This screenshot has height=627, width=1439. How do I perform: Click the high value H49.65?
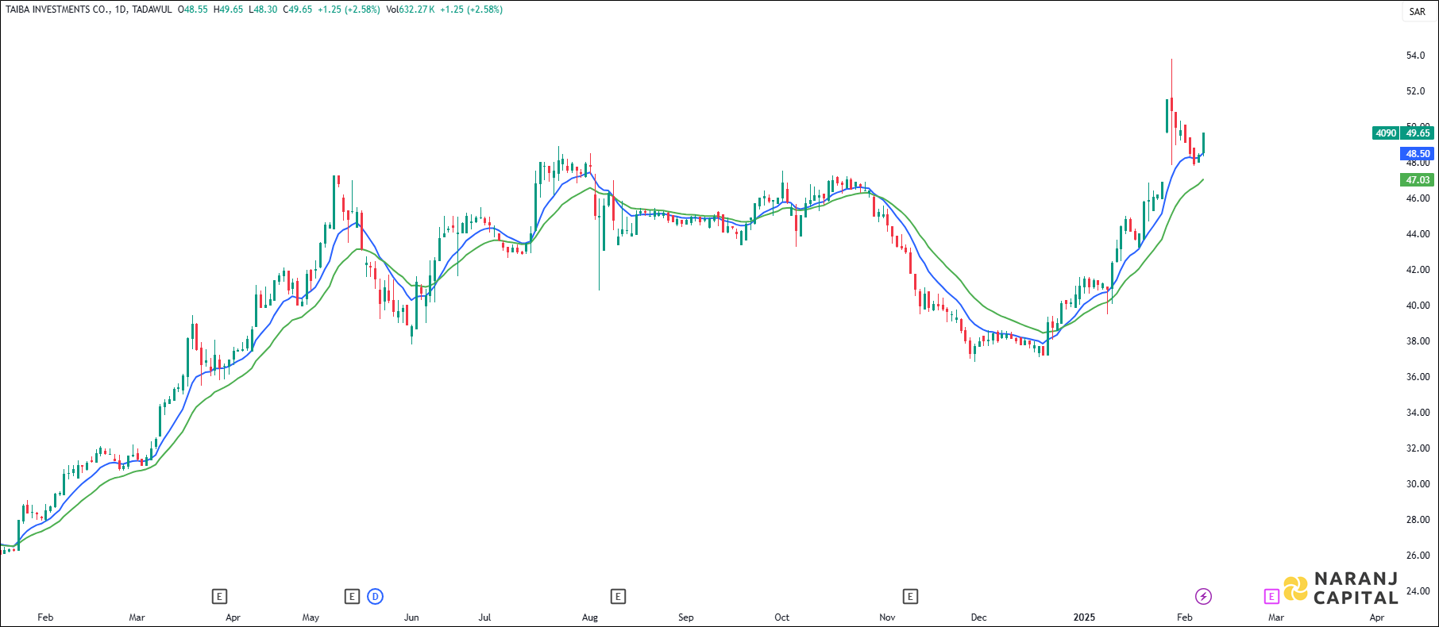click(229, 10)
